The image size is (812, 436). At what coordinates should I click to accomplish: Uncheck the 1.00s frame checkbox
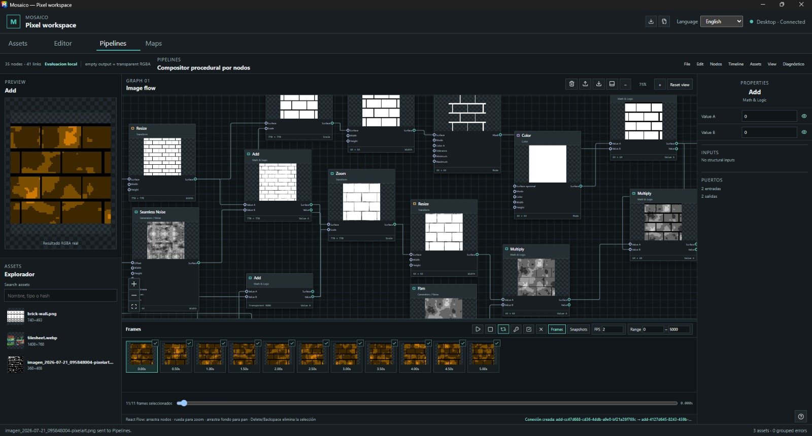223,343
